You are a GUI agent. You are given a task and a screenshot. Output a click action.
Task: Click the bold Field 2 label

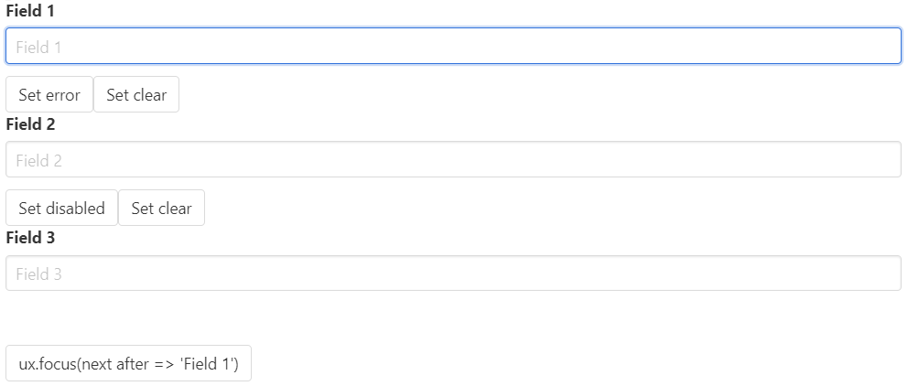click(31, 124)
